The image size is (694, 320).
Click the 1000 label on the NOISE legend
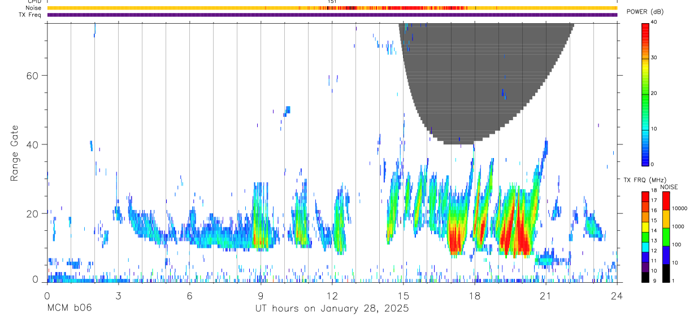tap(678, 226)
